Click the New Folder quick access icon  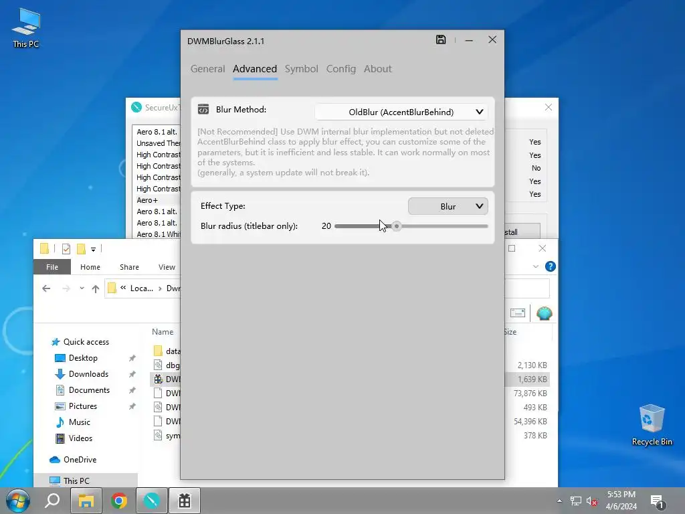tap(81, 249)
